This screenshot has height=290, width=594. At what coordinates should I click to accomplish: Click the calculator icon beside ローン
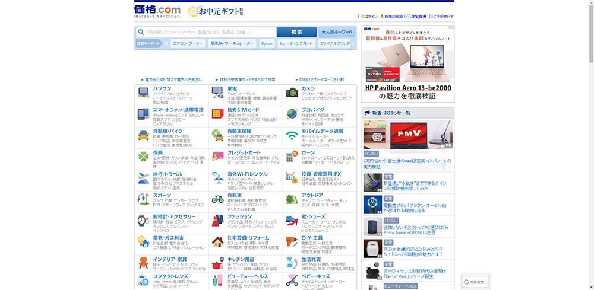tap(292, 157)
